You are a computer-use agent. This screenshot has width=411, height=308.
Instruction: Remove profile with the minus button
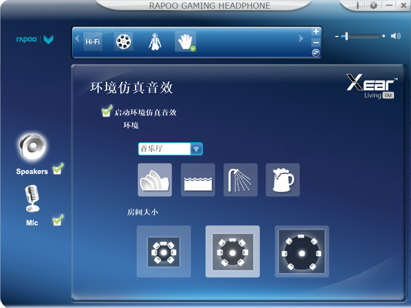pyautogui.click(x=316, y=42)
